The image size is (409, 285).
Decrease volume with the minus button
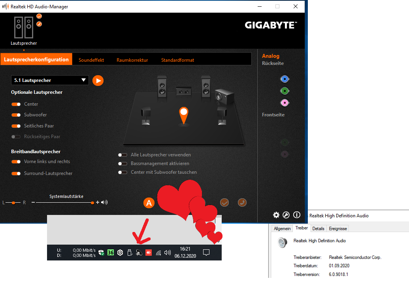point(33,202)
